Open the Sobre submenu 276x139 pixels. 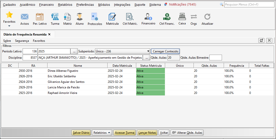(7, 41)
